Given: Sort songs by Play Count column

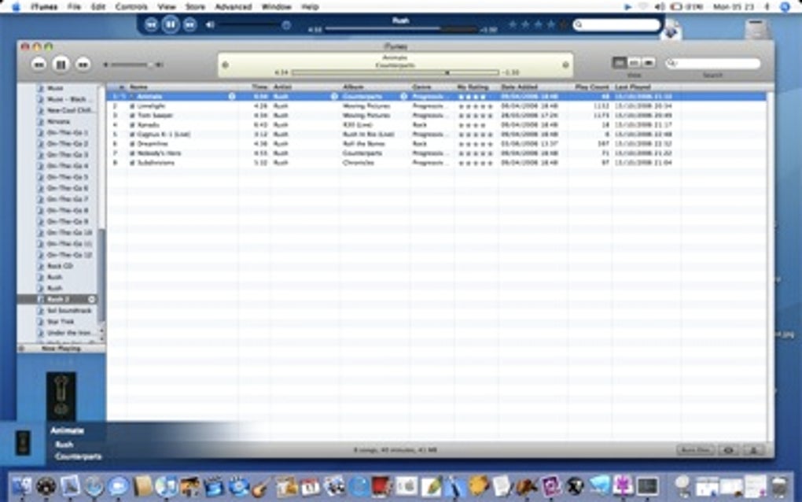Looking at the screenshot, I should pyautogui.click(x=590, y=87).
